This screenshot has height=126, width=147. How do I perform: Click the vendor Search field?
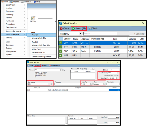[106, 34]
